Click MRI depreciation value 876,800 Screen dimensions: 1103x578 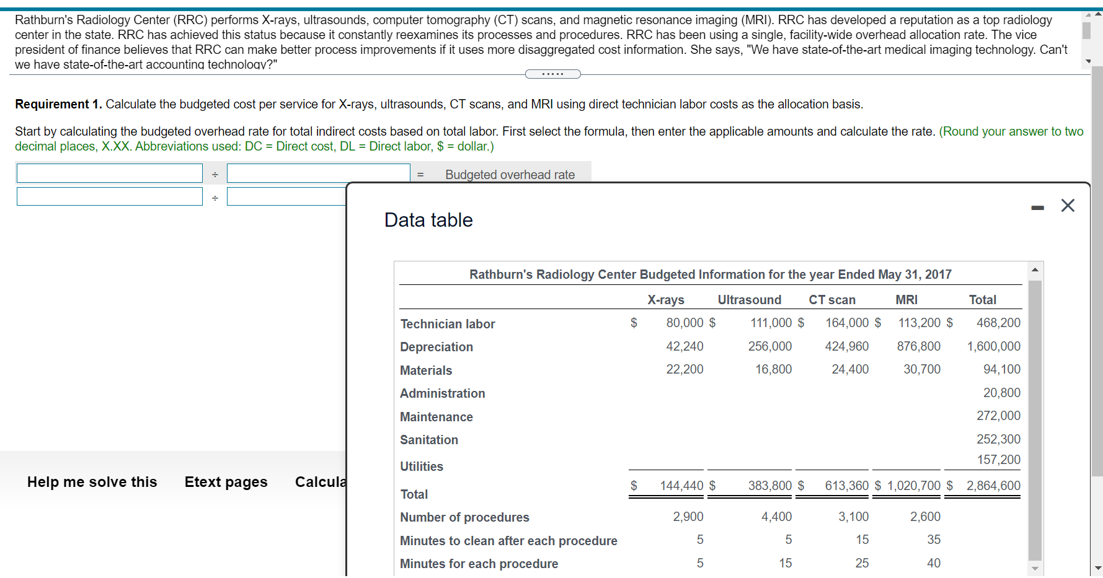click(x=918, y=346)
